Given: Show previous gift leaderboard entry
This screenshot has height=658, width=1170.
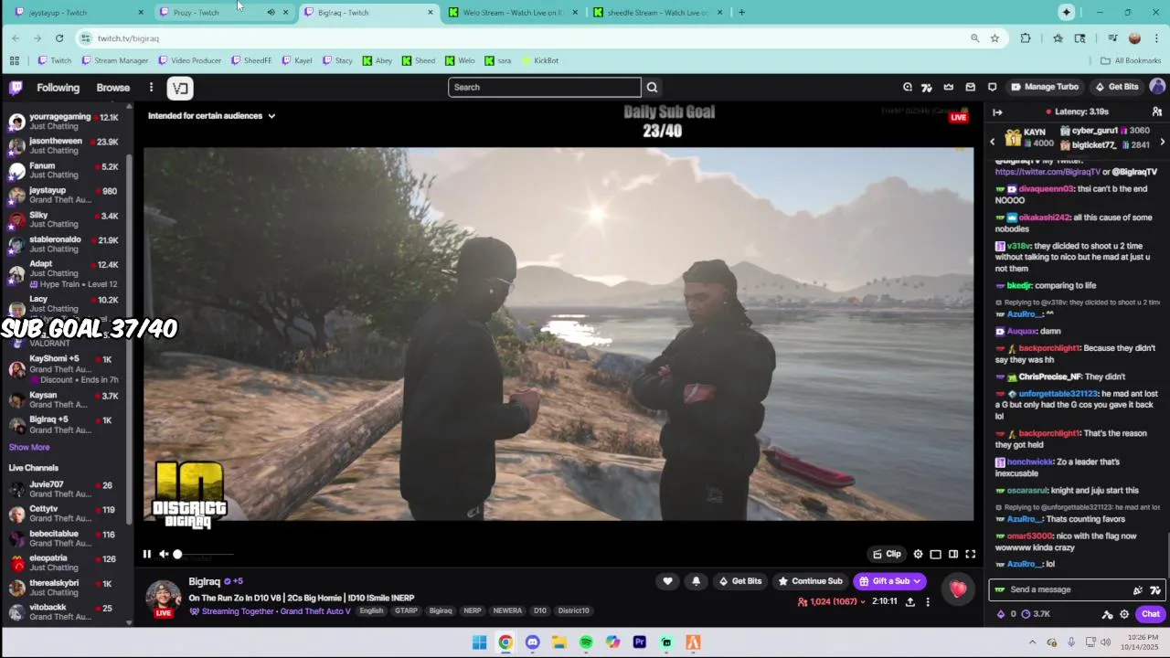Looking at the screenshot, I should (993, 142).
